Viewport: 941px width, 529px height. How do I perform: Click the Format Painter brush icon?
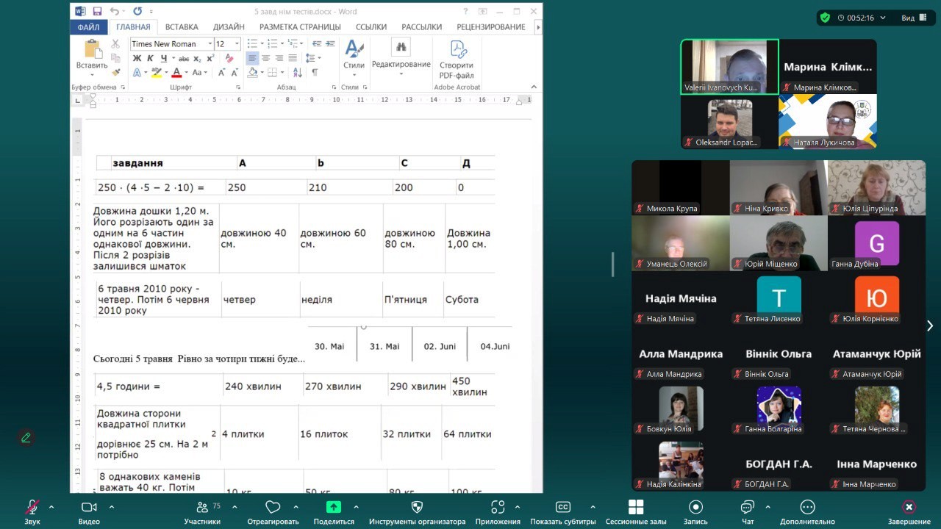[115, 72]
